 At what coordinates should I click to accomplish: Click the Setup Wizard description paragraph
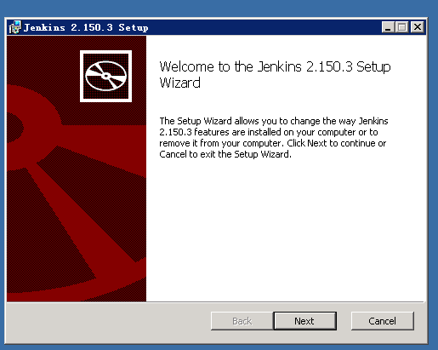click(x=273, y=138)
